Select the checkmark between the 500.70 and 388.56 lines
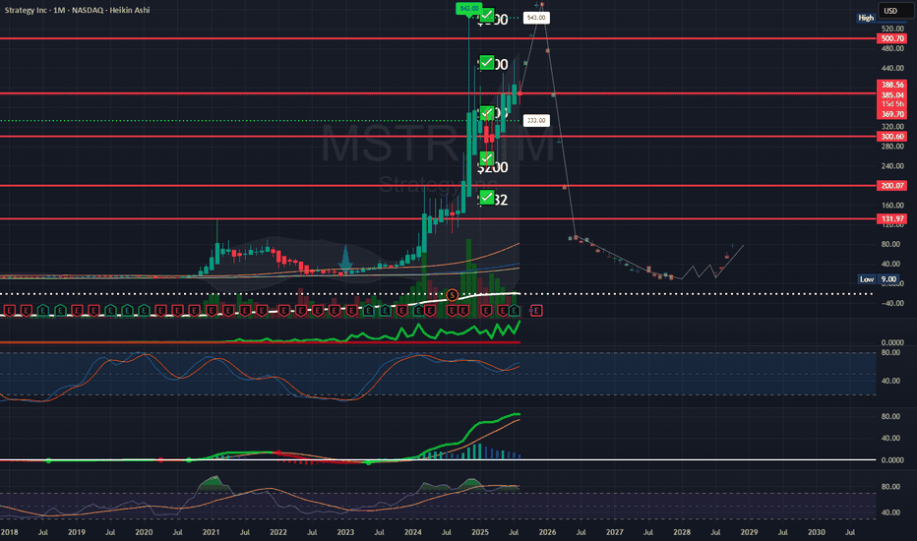The height and width of the screenshot is (541, 917). [x=487, y=62]
